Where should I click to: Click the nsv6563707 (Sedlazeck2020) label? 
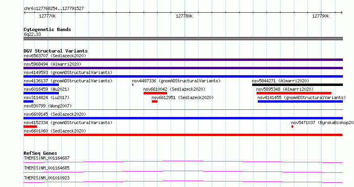(x=55, y=56)
